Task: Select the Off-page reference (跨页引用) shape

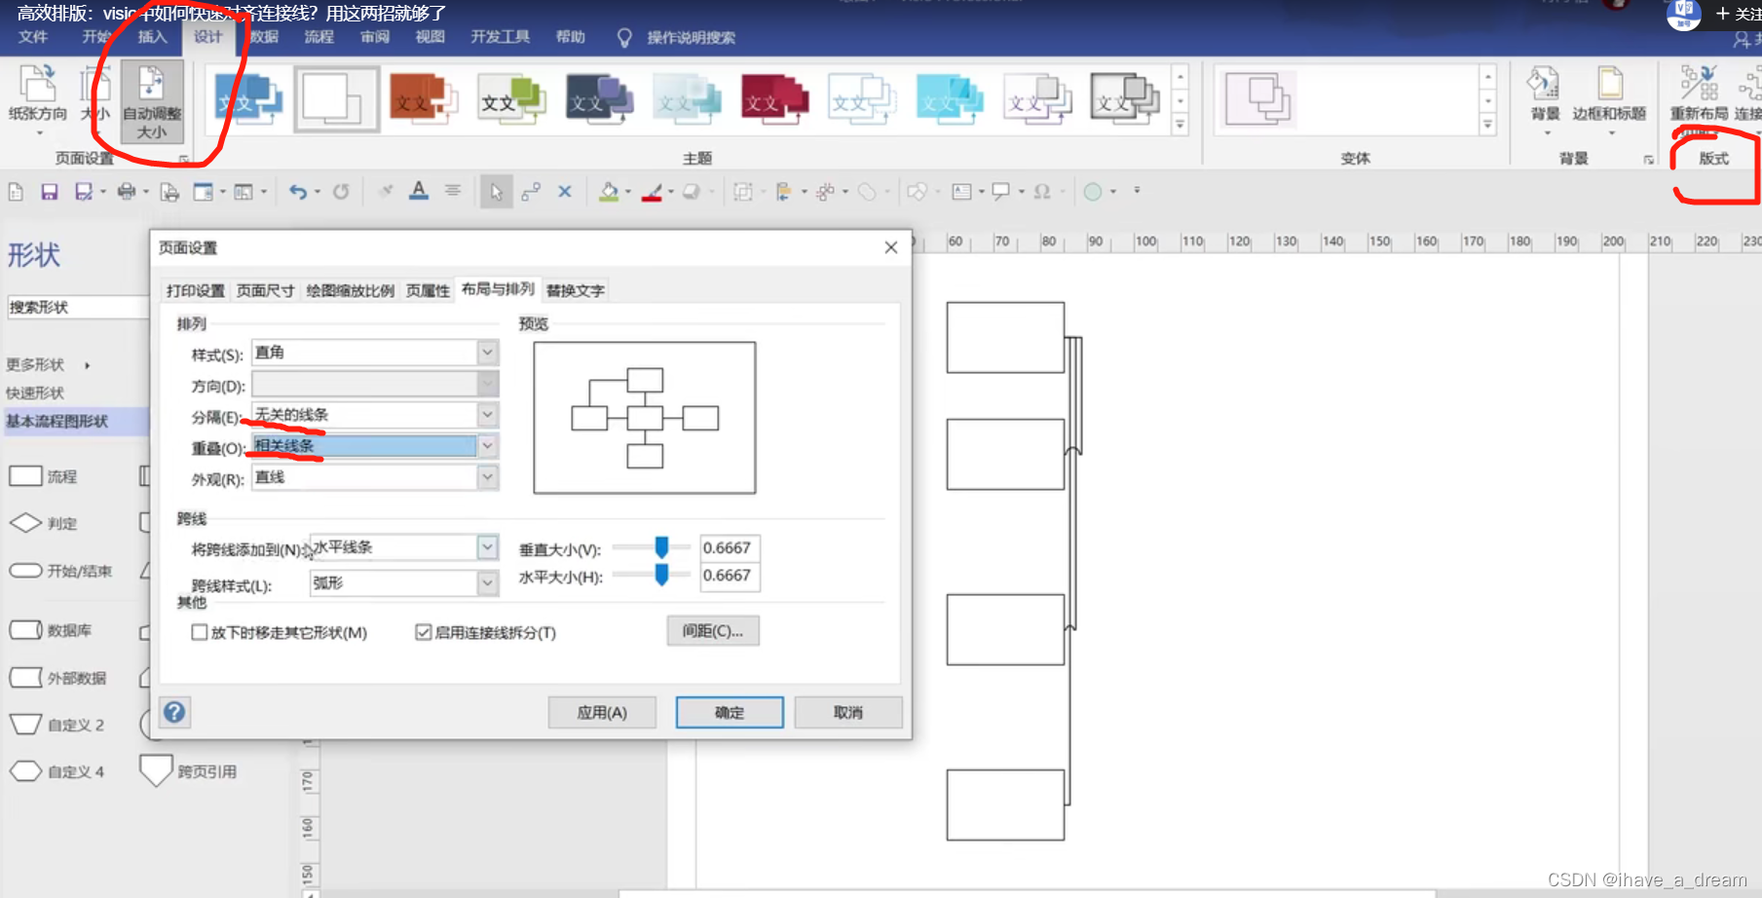Action: pyautogui.click(x=189, y=770)
